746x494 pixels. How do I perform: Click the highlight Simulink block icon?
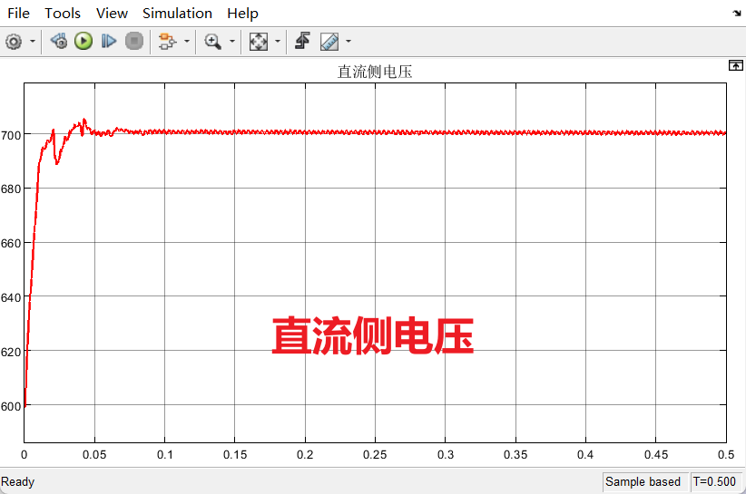pyautogui.click(x=168, y=42)
